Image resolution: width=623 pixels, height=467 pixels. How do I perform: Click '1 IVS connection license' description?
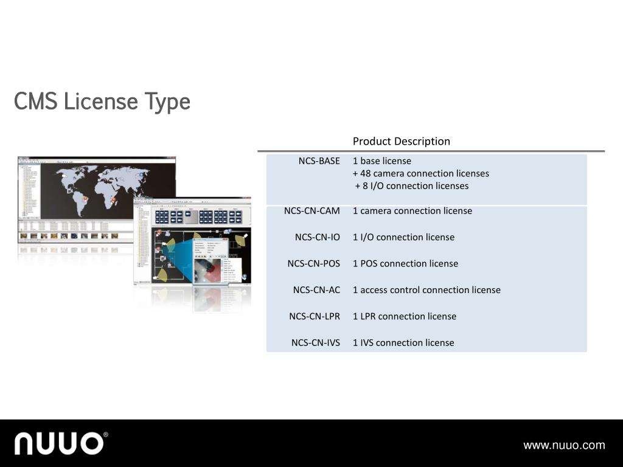pyautogui.click(x=403, y=343)
